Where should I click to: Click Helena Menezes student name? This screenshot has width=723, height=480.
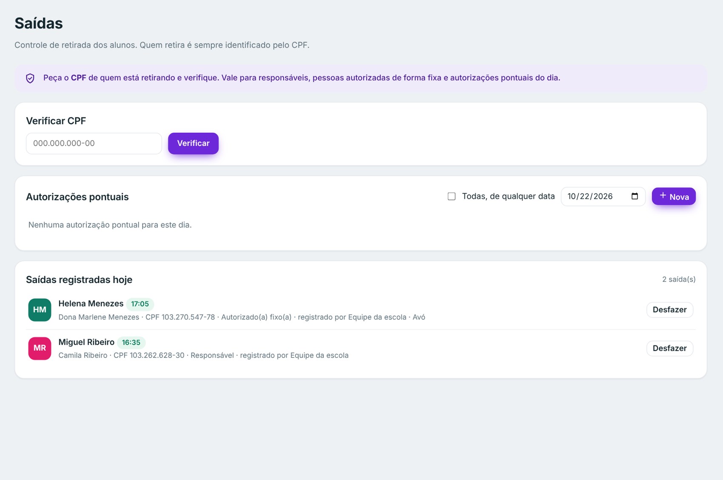(x=91, y=303)
